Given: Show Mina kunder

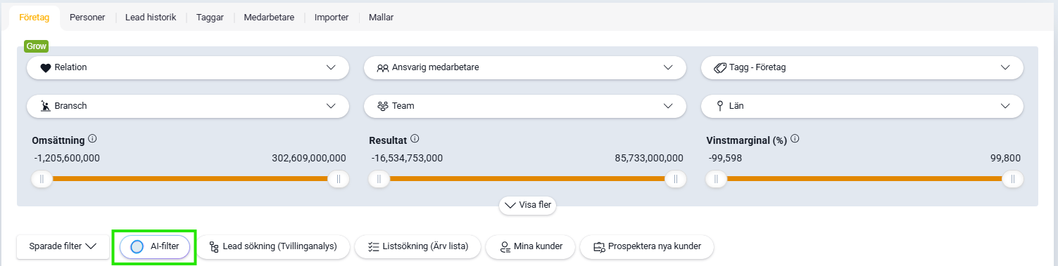Looking at the screenshot, I should point(530,246).
